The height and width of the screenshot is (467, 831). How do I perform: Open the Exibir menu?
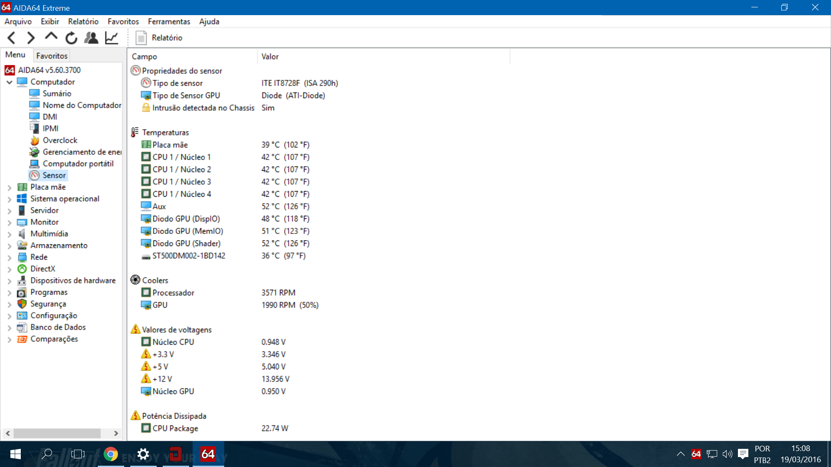(x=50, y=22)
